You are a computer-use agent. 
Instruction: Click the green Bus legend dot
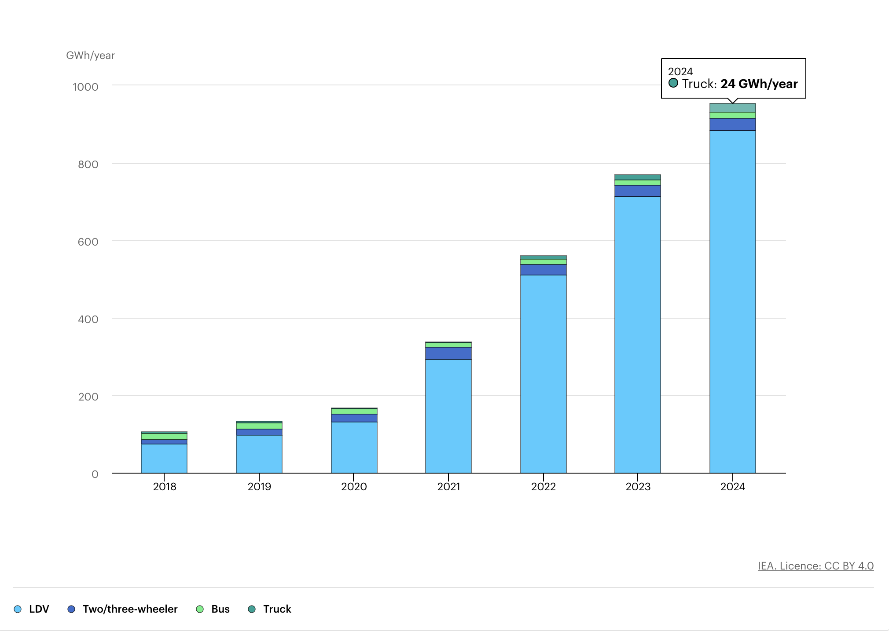pos(200,609)
